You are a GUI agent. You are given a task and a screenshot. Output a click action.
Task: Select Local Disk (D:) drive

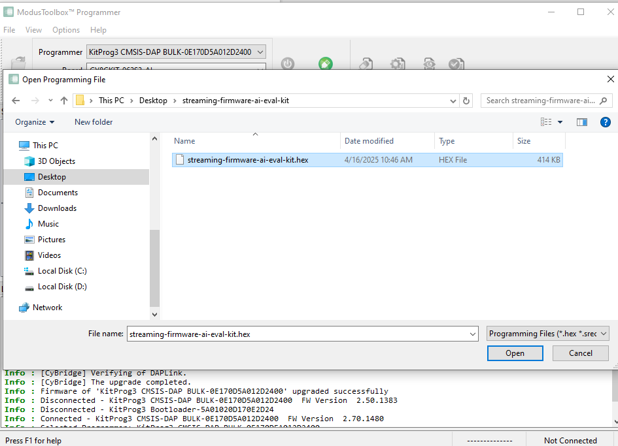point(62,287)
